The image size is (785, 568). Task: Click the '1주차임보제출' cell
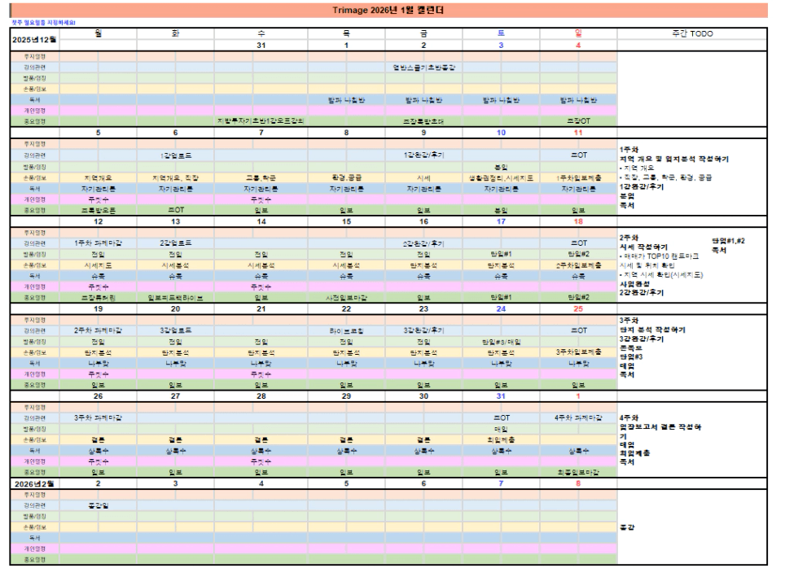pos(578,177)
